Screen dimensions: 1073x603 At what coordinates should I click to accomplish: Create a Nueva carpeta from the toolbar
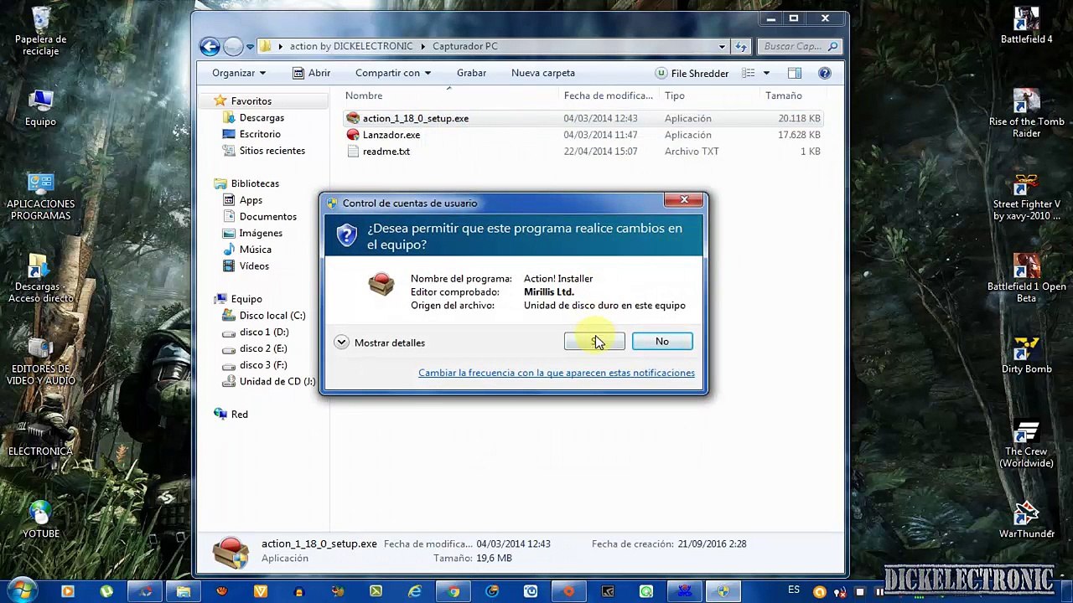(543, 73)
